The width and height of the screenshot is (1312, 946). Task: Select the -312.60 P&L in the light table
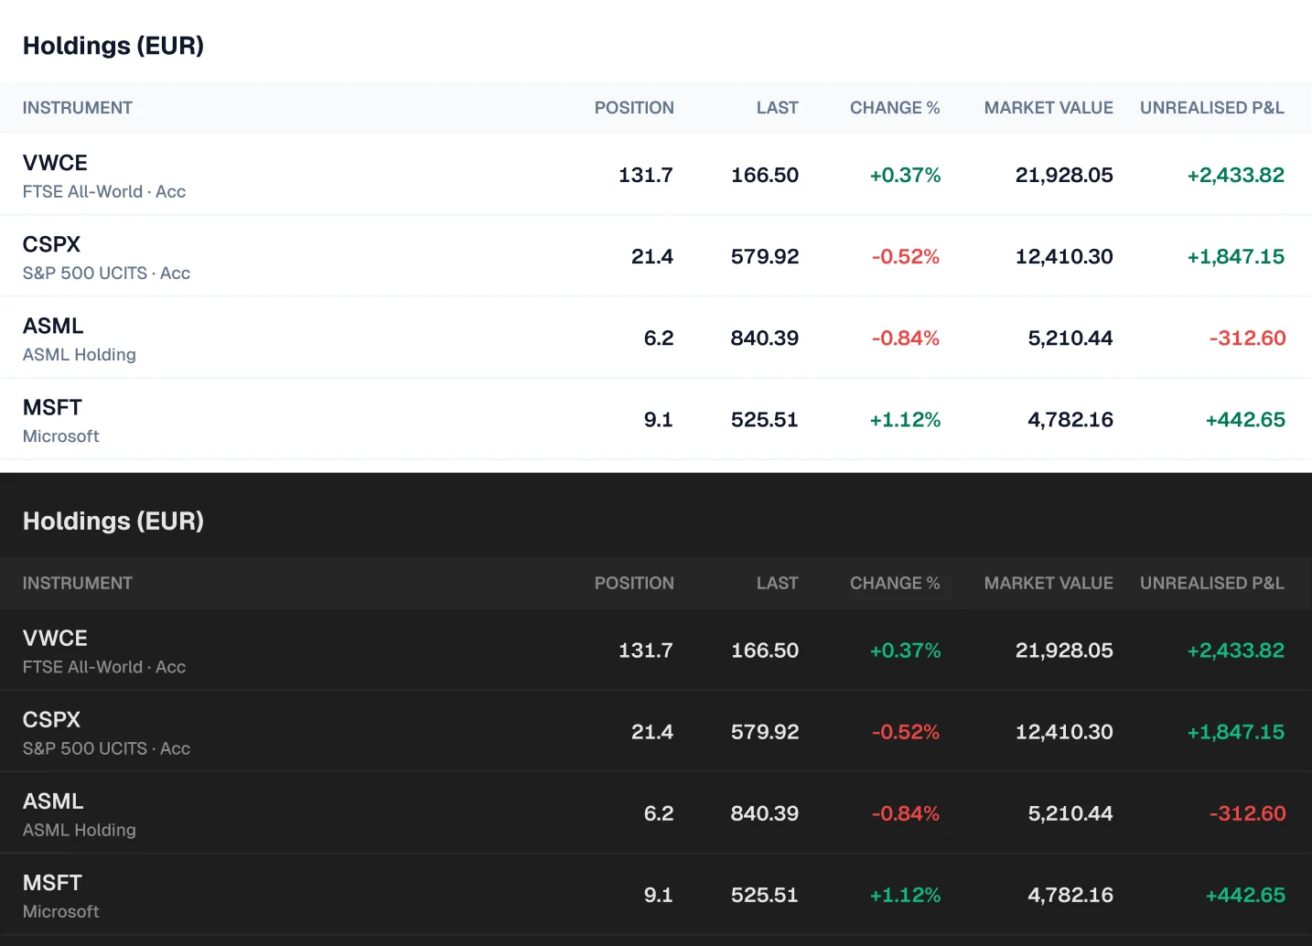[x=1247, y=338]
